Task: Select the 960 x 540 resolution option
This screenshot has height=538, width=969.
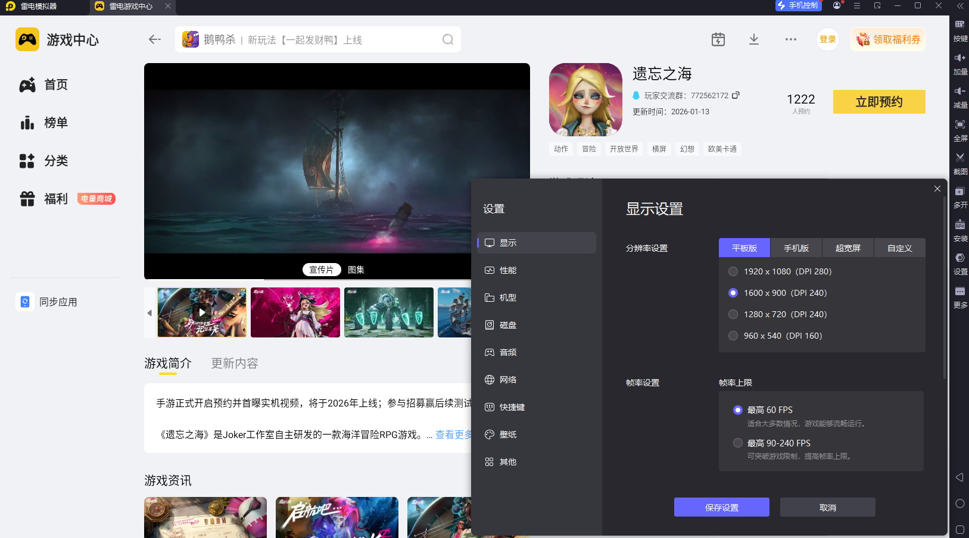Action: tap(733, 335)
